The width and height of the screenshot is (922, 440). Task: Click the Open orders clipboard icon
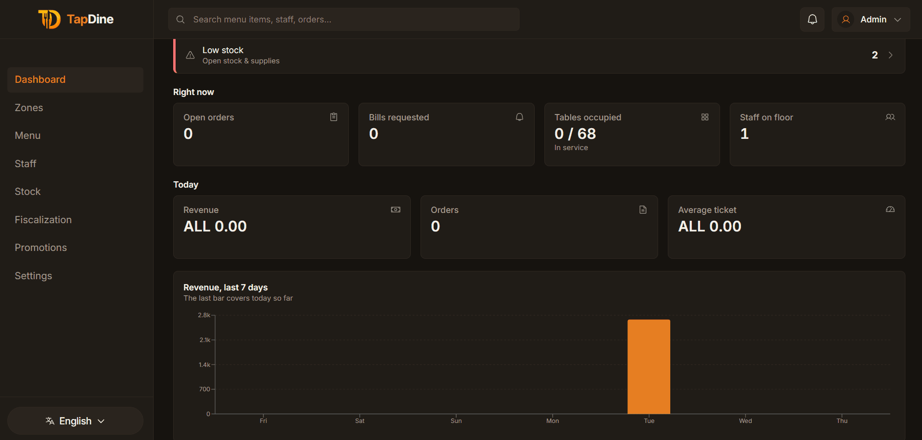coord(334,117)
